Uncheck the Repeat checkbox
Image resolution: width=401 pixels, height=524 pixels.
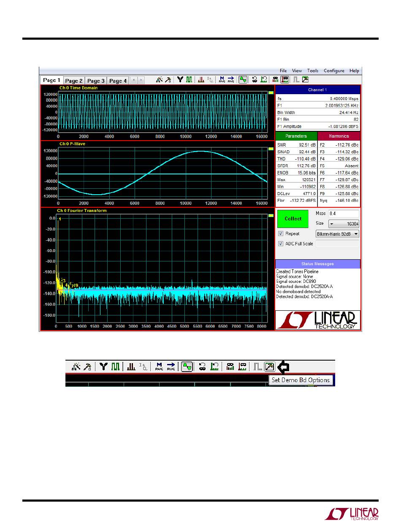click(x=280, y=233)
